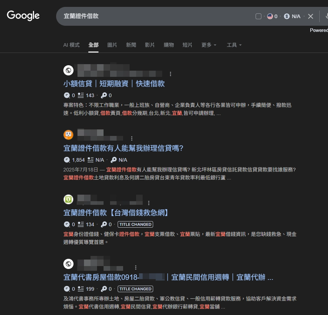Open the 購物 tab
The image size is (328, 315).
[169, 45]
